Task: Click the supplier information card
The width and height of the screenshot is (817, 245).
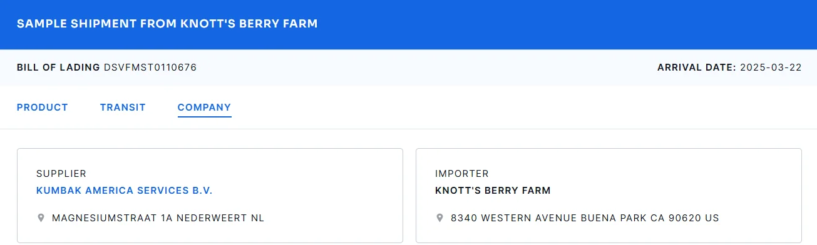Action: point(210,195)
